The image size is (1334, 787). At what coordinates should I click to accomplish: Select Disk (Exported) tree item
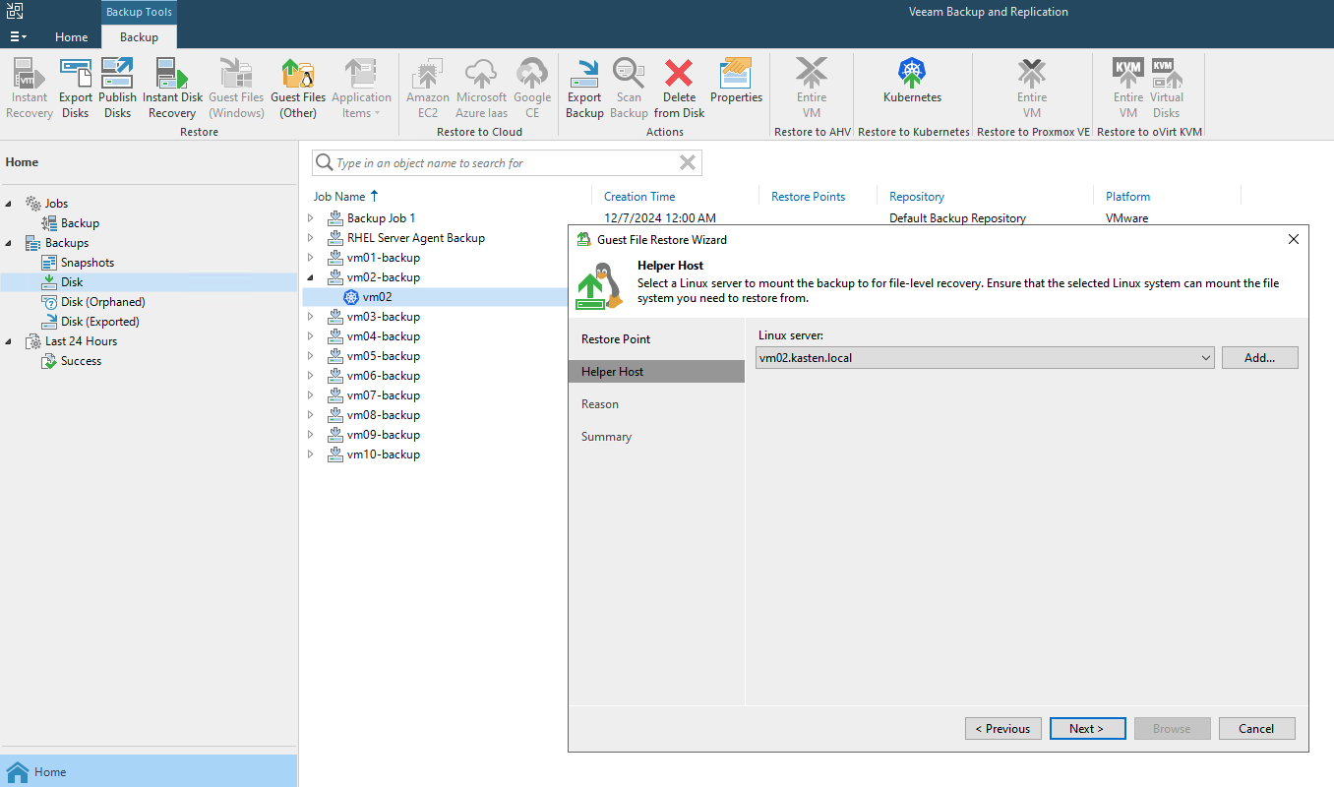(x=99, y=322)
